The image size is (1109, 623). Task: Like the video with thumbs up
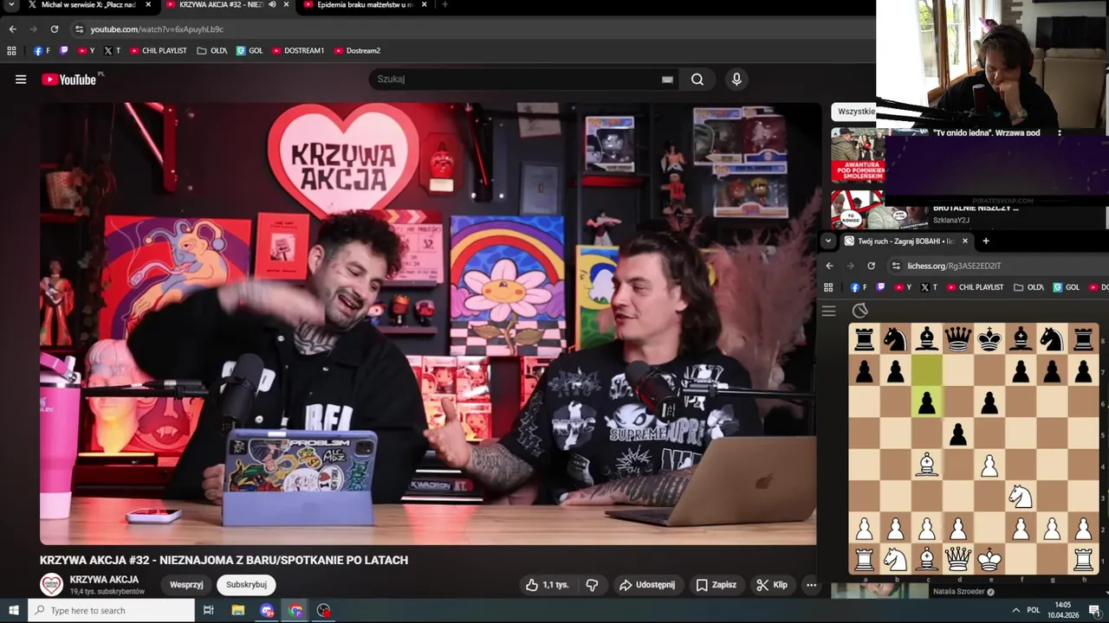click(x=547, y=585)
